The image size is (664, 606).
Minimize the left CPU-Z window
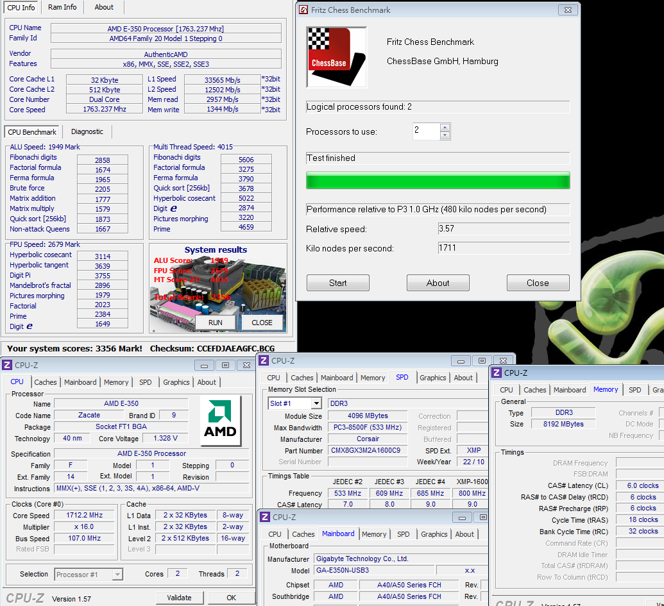coord(204,366)
